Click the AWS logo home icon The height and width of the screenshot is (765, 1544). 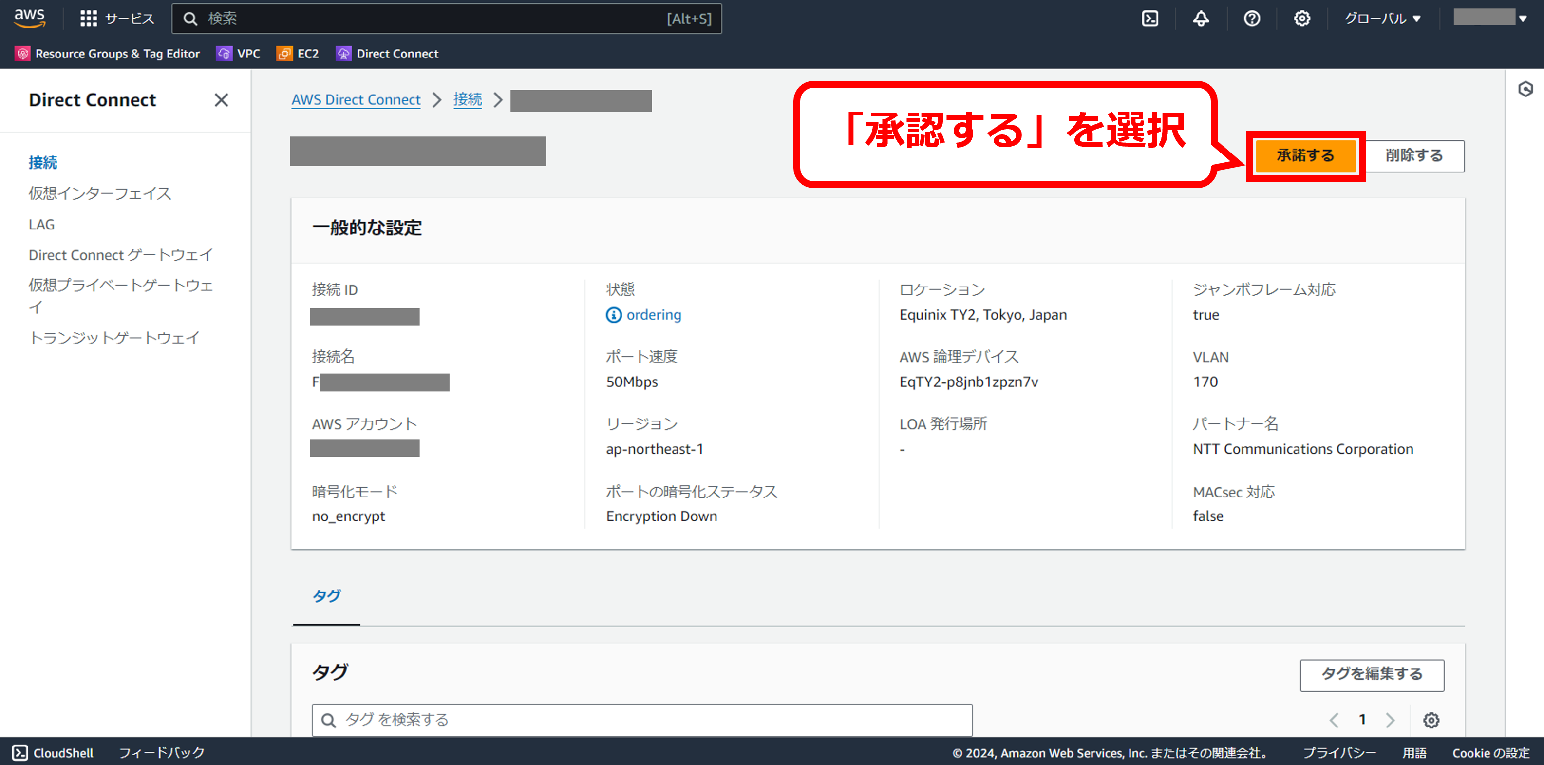pyautogui.click(x=29, y=18)
